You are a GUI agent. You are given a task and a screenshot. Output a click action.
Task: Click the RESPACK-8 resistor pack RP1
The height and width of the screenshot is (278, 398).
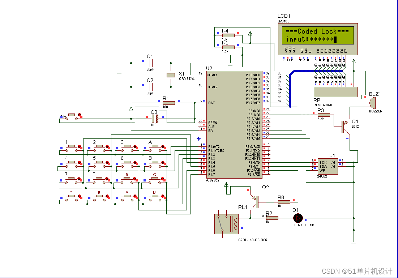point(335,92)
